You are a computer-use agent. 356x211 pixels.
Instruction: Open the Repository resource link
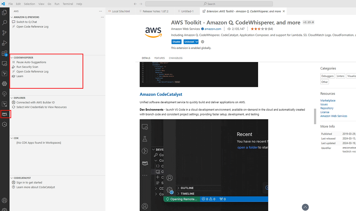tap(327, 108)
